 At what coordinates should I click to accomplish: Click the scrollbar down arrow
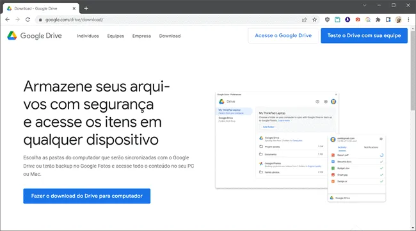pyautogui.click(x=413, y=228)
